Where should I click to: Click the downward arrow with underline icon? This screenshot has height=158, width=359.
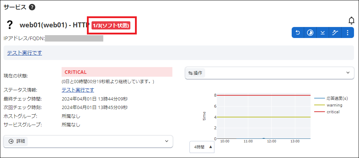click(x=323, y=33)
